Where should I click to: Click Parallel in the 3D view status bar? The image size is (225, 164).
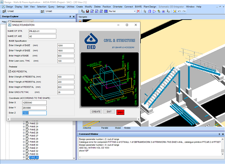point(105,128)
